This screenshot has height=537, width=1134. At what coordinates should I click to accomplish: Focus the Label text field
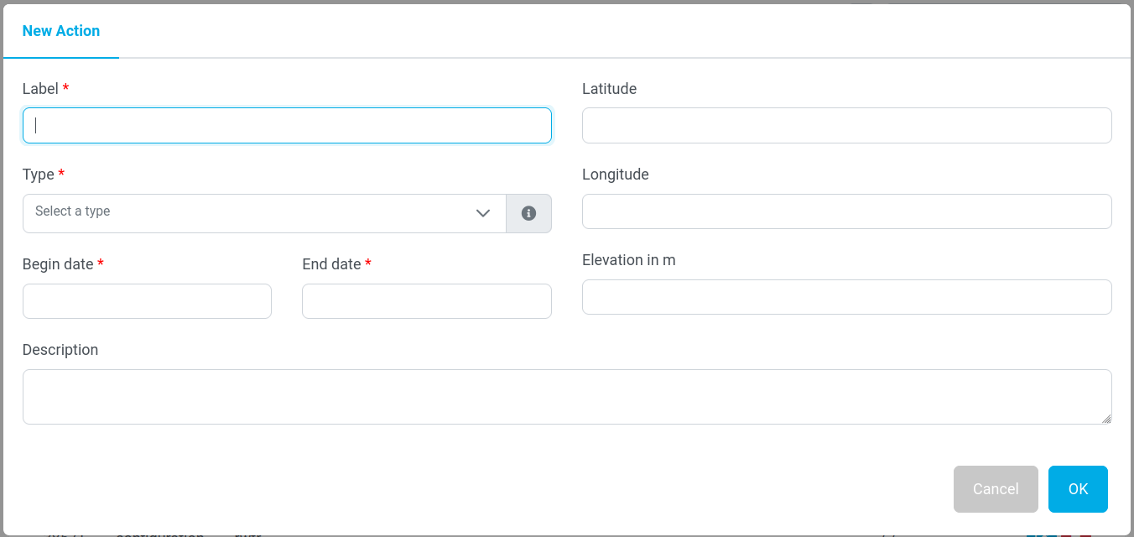pos(287,126)
